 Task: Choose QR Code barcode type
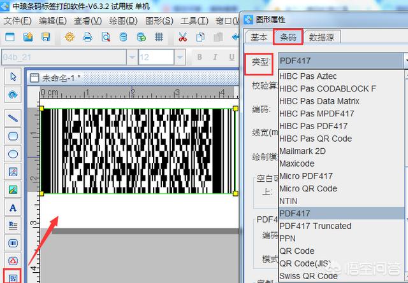pyautogui.click(x=342, y=251)
